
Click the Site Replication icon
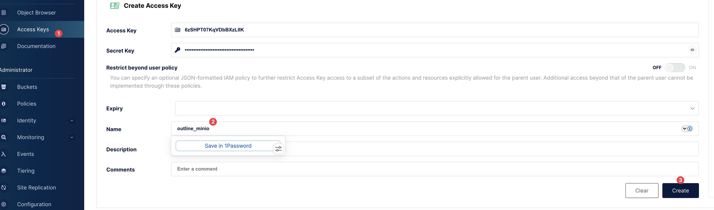click(x=4, y=187)
